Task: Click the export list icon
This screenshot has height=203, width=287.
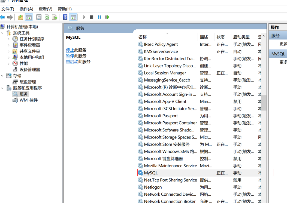Action: pyautogui.click(x=55, y=17)
